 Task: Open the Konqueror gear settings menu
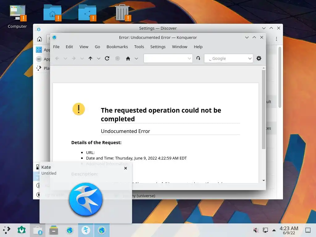259,58
